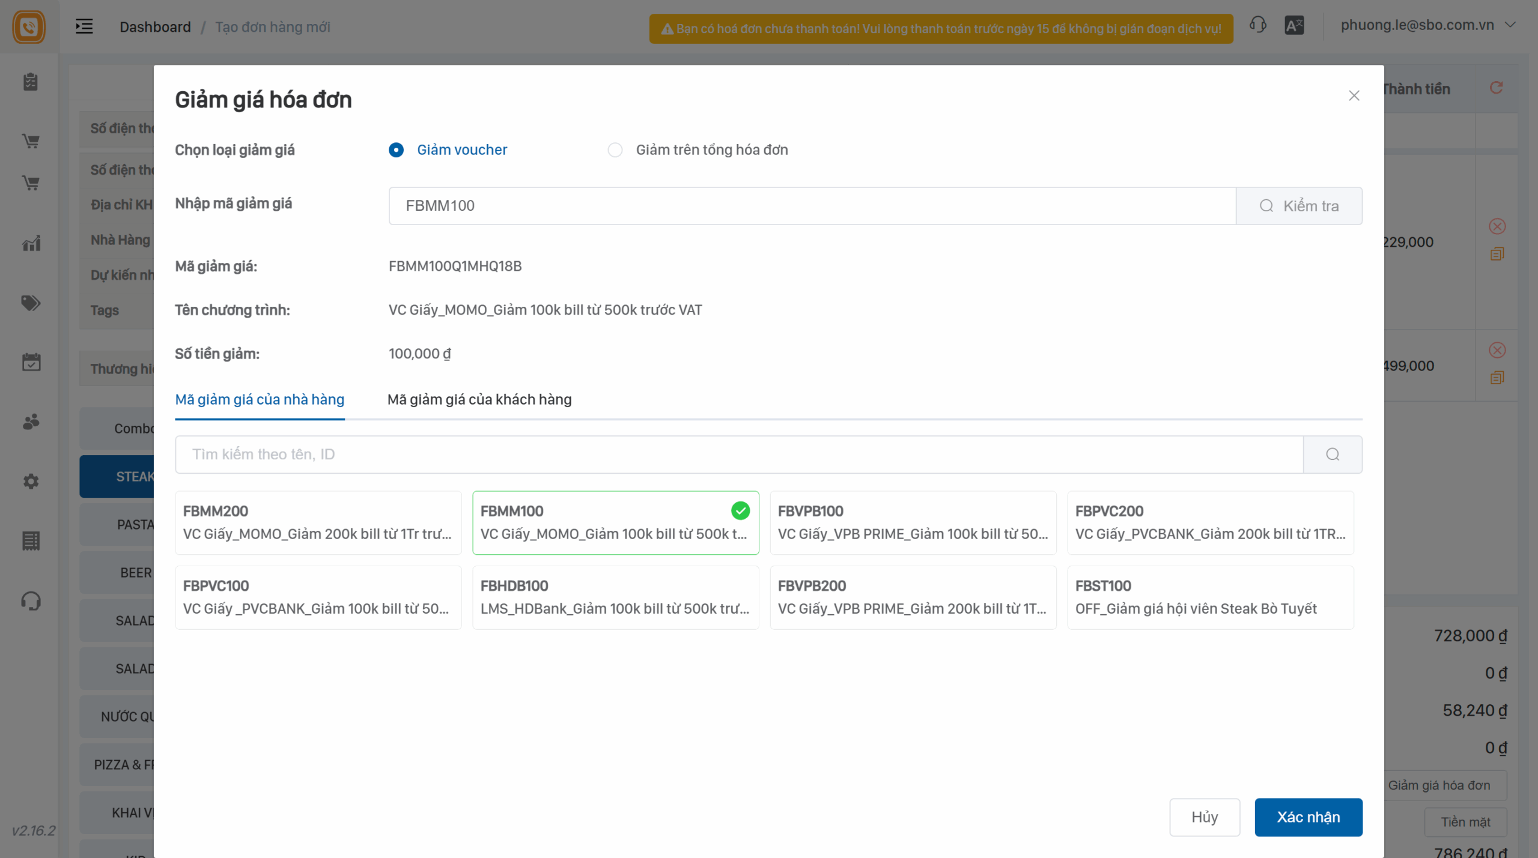Open the tags icon in sidebar

pos(31,303)
